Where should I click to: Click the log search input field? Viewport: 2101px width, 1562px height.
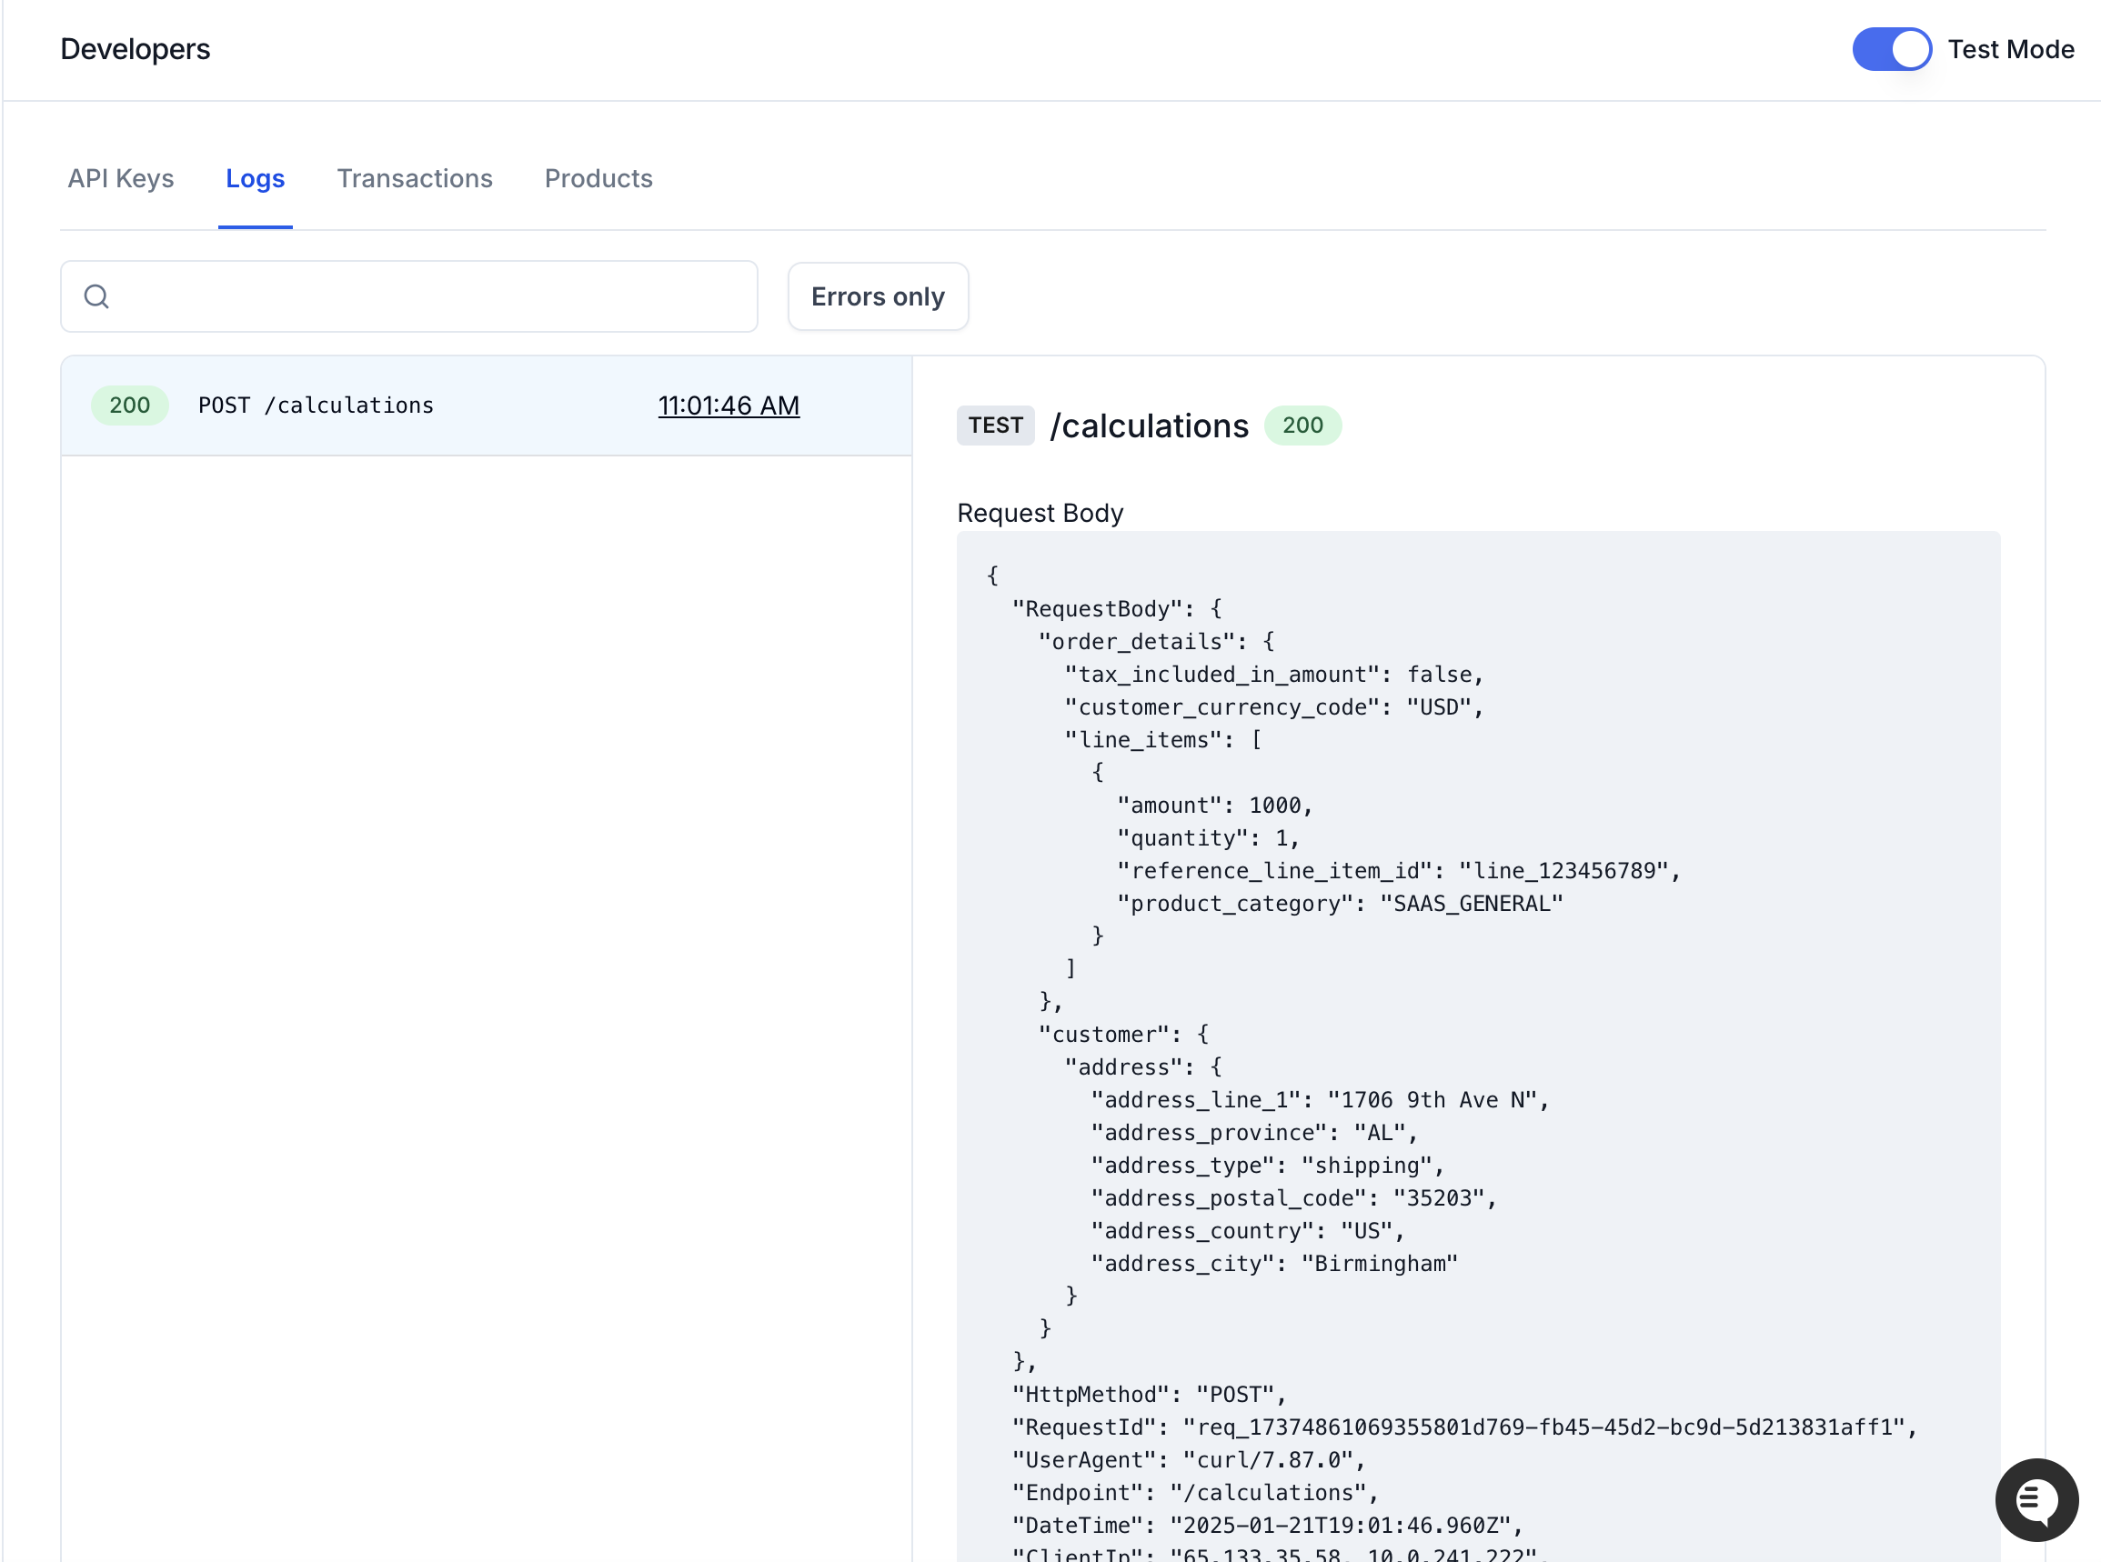click(408, 297)
